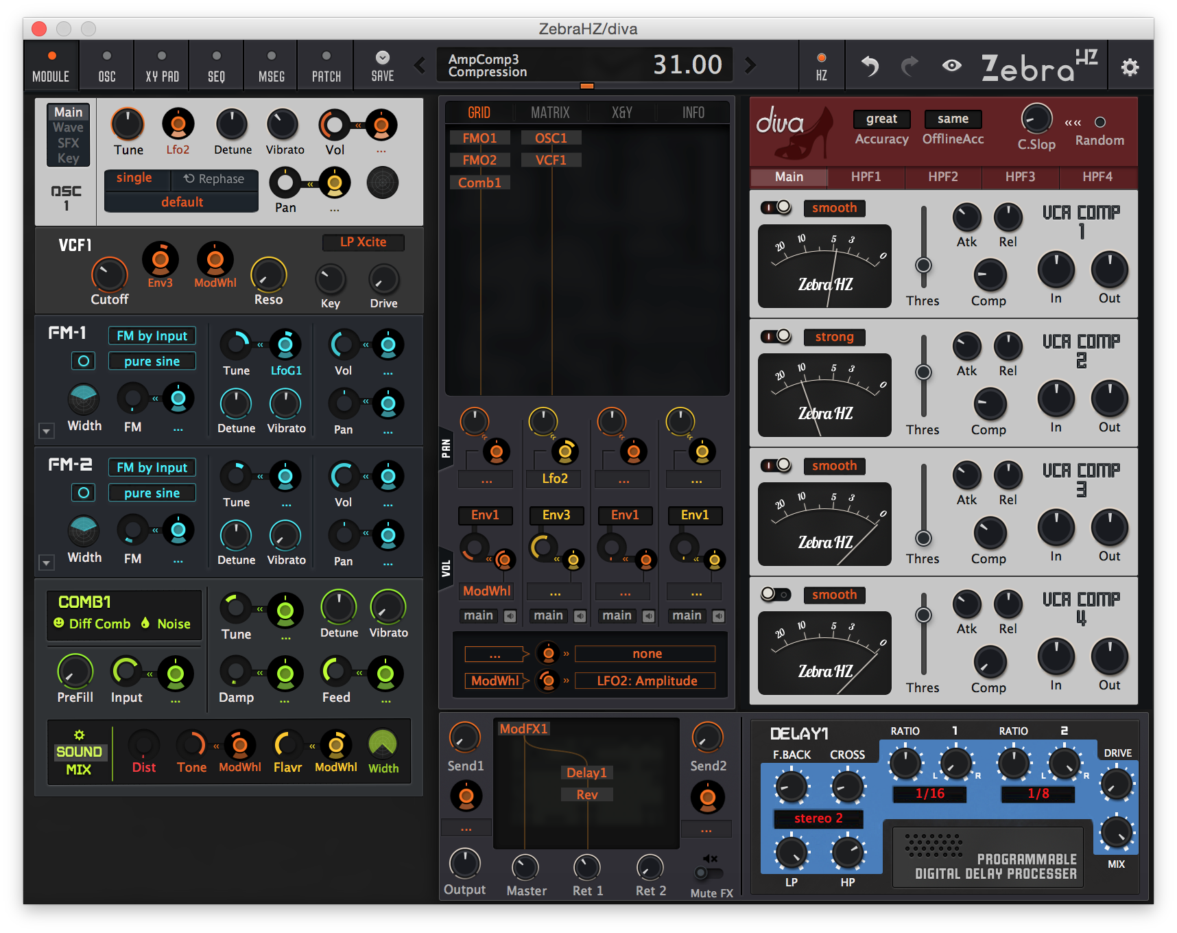Open delay mode dropdown stereo 2
Viewport: 1177px width, 933px height.
tap(818, 818)
